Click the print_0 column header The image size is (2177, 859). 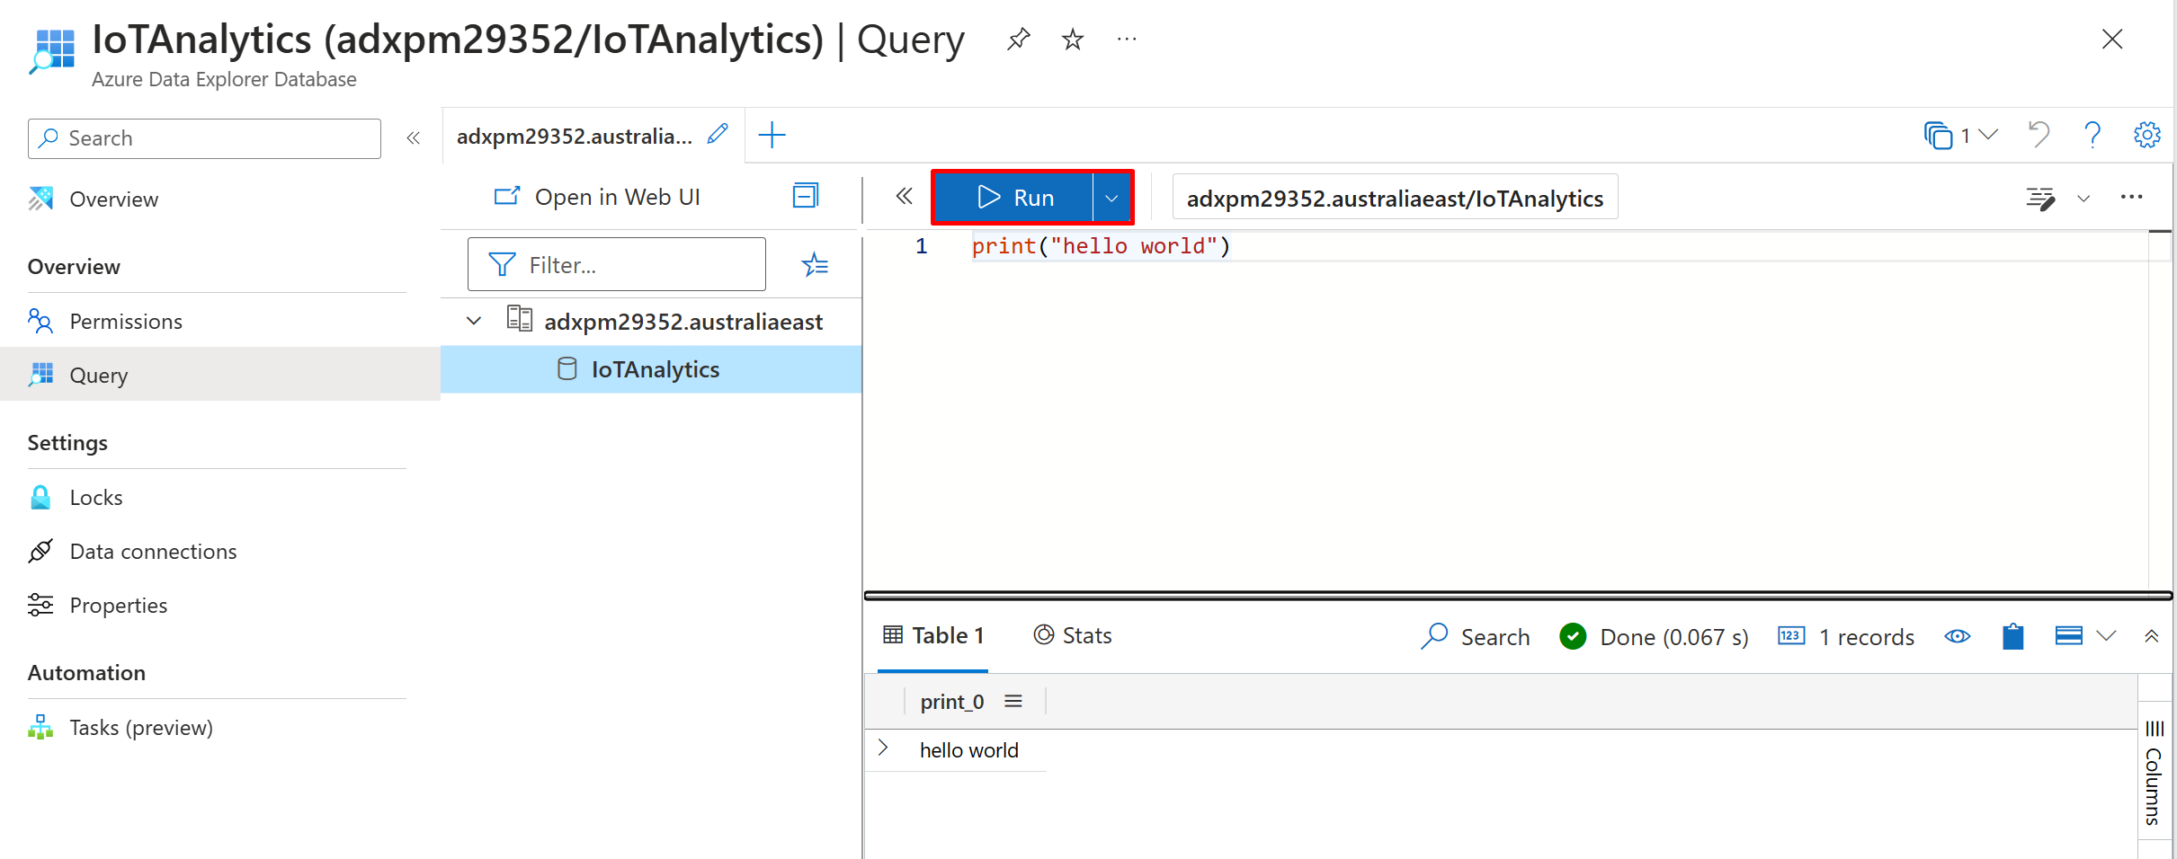[x=951, y=701]
